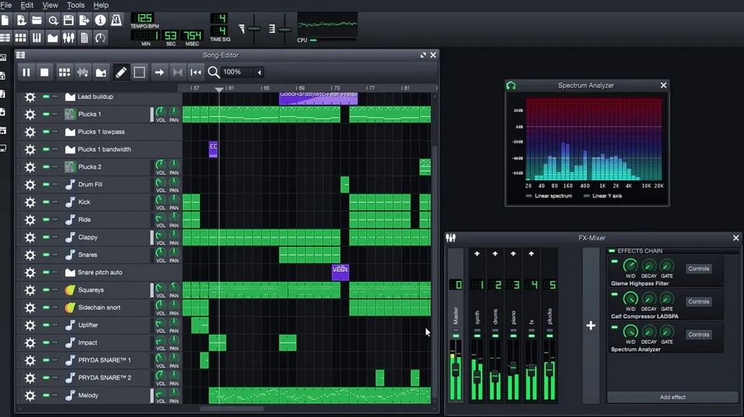Screen dimensions: 744x417
Task: Toggle Linear Y axis in Spectrum Analyzer
Action: click(586, 196)
